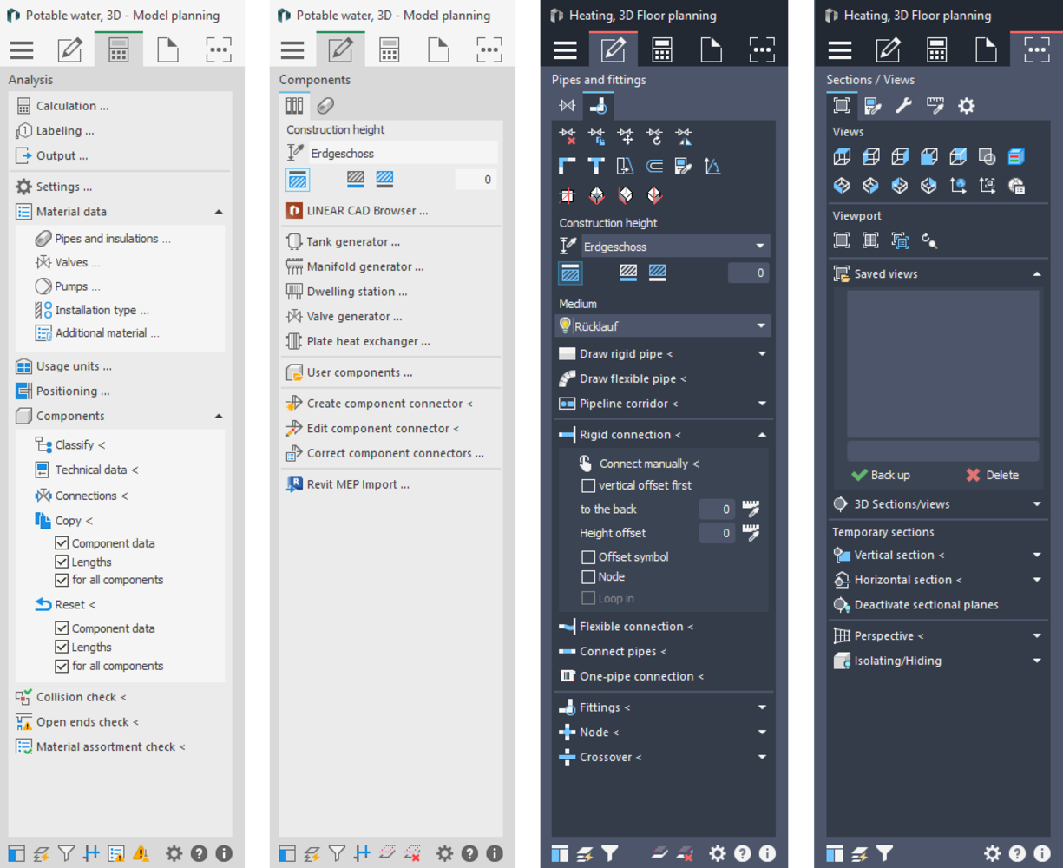Run Collision check
The height and width of the screenshot is (868, 1063).
(x=71, y=697)
